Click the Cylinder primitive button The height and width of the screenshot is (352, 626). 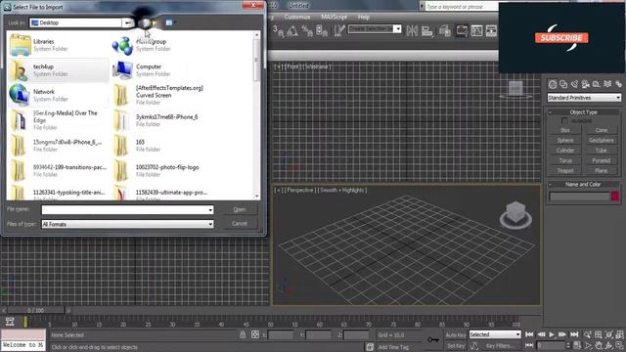(565, 150)
